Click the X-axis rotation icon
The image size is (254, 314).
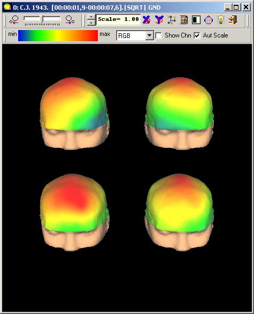[x=147, y=20]
